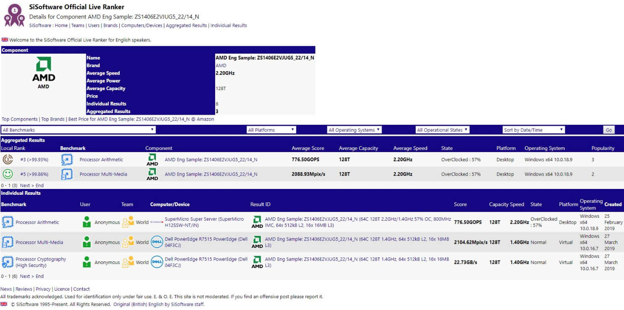Open Processor Cryptography (High Security) benchmark link
Image resolution: width=624 pixels, height=310 pixels.
pyautogui.click(x=41, y=262)
